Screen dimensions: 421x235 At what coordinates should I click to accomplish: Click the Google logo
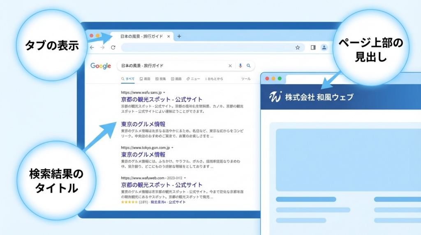pyautogui.click(x=101, y=66)
